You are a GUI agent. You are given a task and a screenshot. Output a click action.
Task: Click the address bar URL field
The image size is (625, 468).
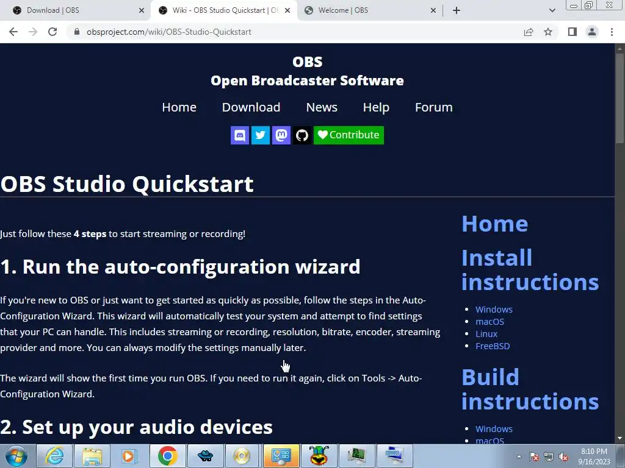click(x=295, y=32)
